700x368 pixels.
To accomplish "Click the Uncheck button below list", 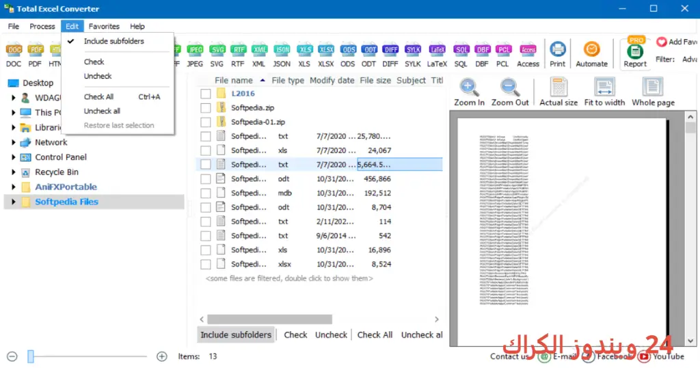I will coord(331,335).
